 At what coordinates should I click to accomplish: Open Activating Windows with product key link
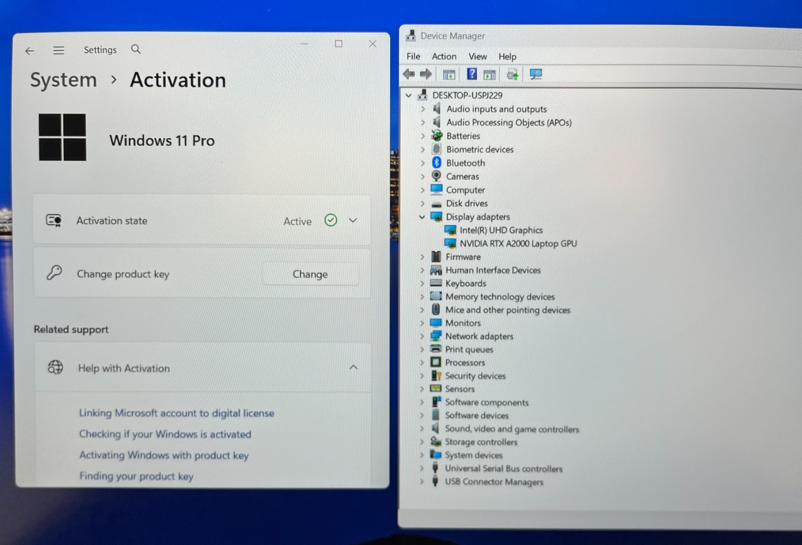point(164,455)
